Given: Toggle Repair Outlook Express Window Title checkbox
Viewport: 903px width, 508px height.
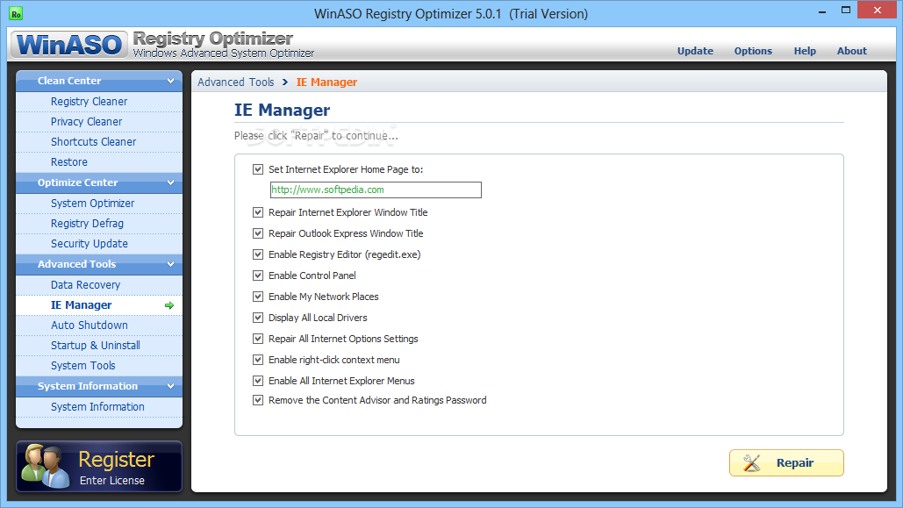Looking at the screenshot, I should coord(258,233).
